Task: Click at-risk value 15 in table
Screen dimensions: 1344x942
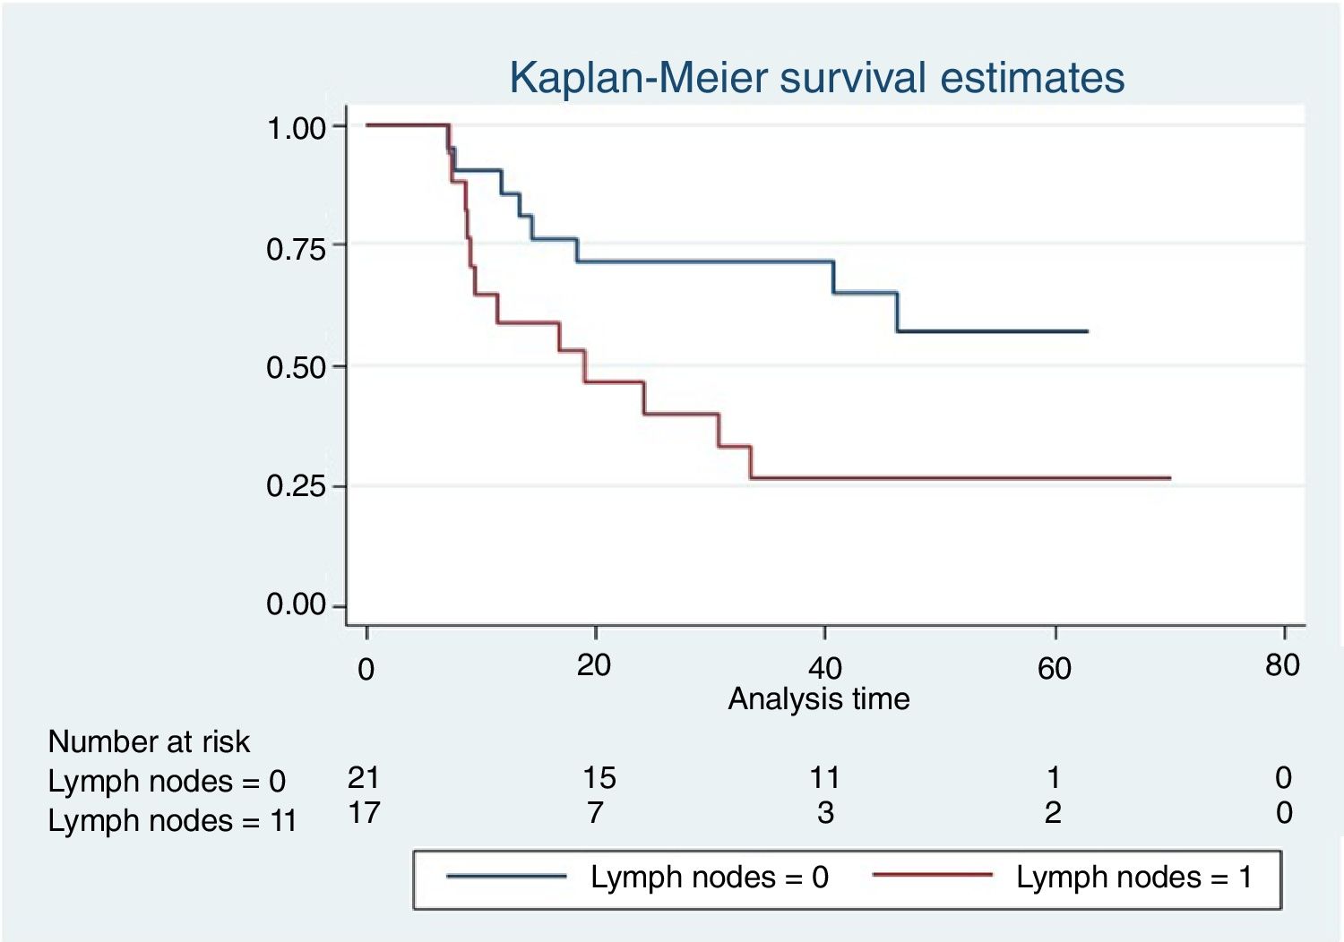Action: [x=599, y=778]
